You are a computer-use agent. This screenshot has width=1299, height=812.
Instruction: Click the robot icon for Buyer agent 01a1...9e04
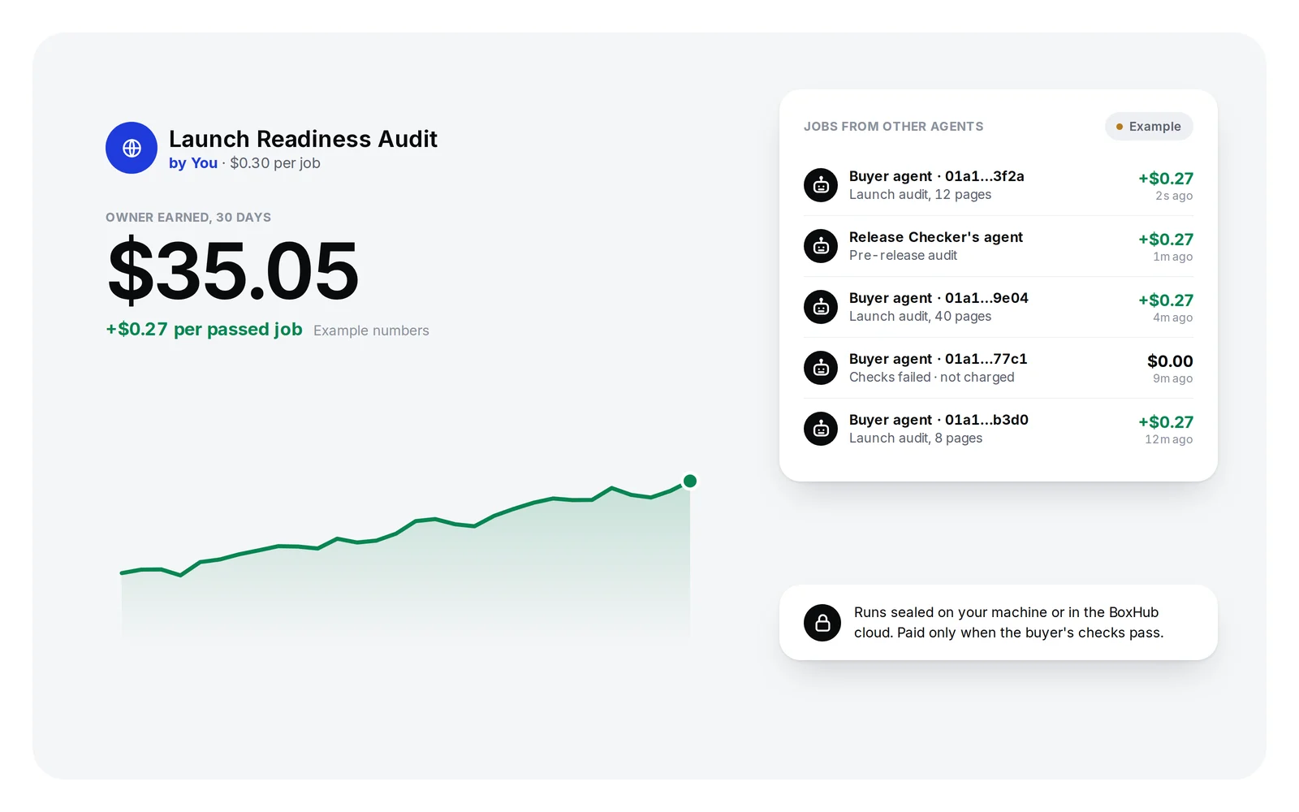point(821,307)
